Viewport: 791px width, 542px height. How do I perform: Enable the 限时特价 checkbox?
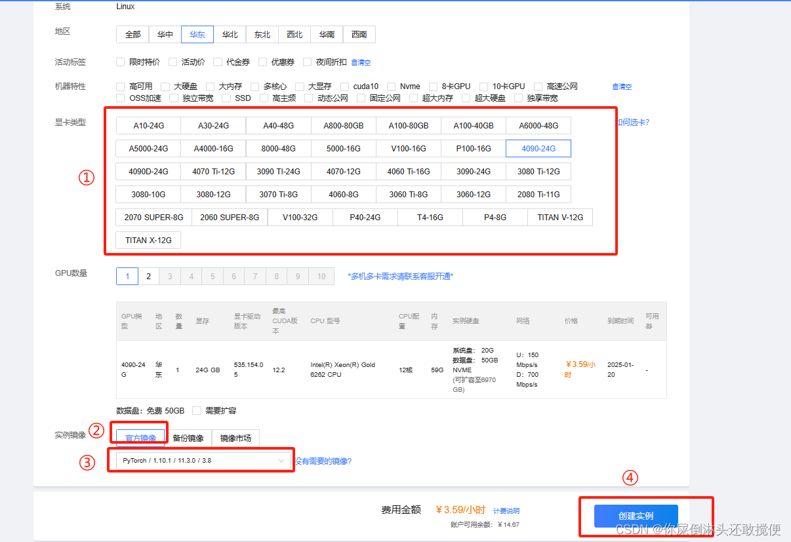(120, 62)
